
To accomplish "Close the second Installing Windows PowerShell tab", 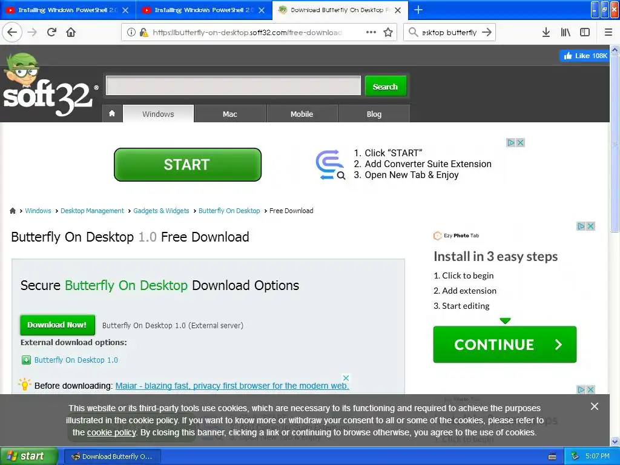I will [x=262, y=10].
